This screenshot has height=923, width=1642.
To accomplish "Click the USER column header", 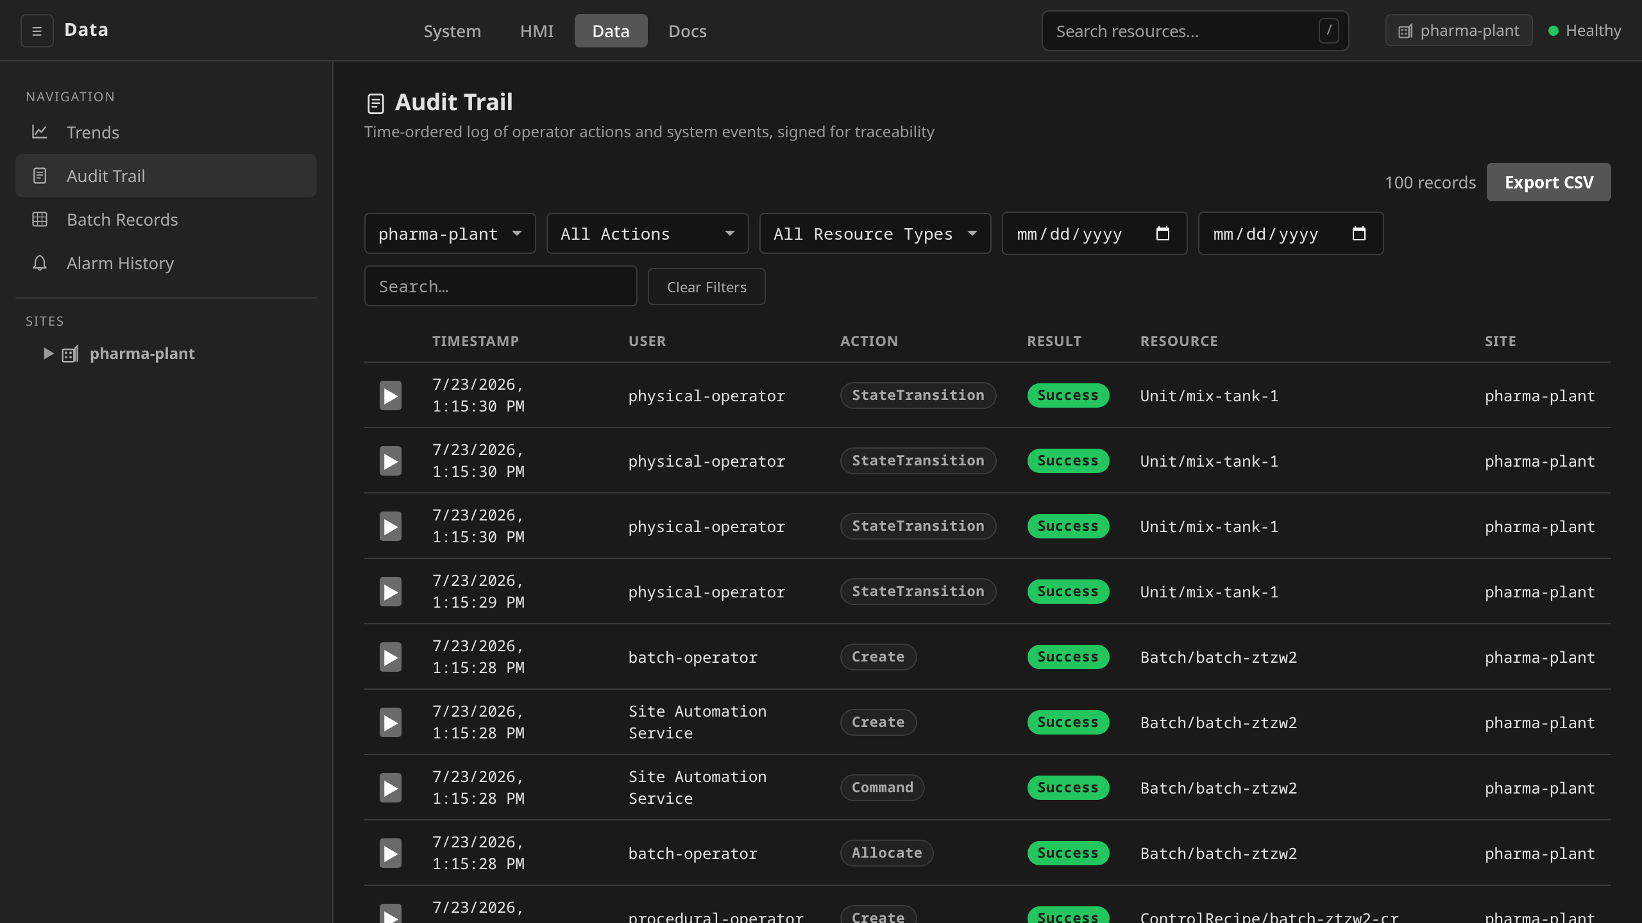I will coord(647,341).
